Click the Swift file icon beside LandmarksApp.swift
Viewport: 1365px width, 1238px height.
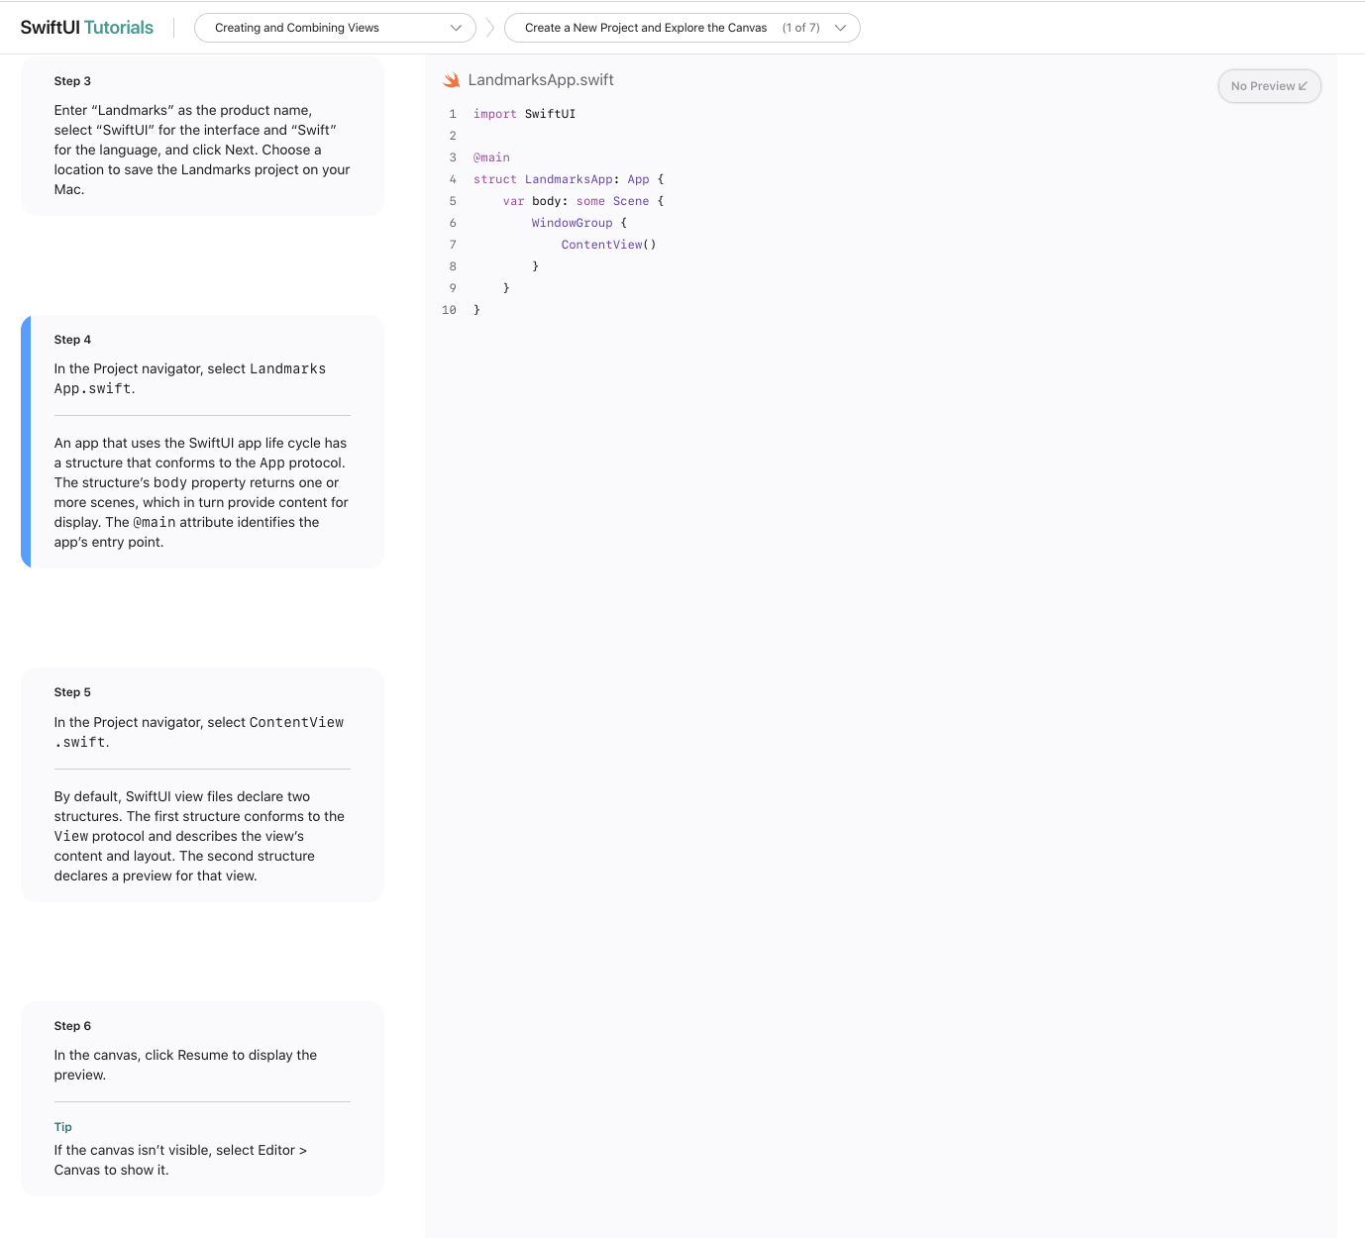pyautogui.click(x=452, y=80)
